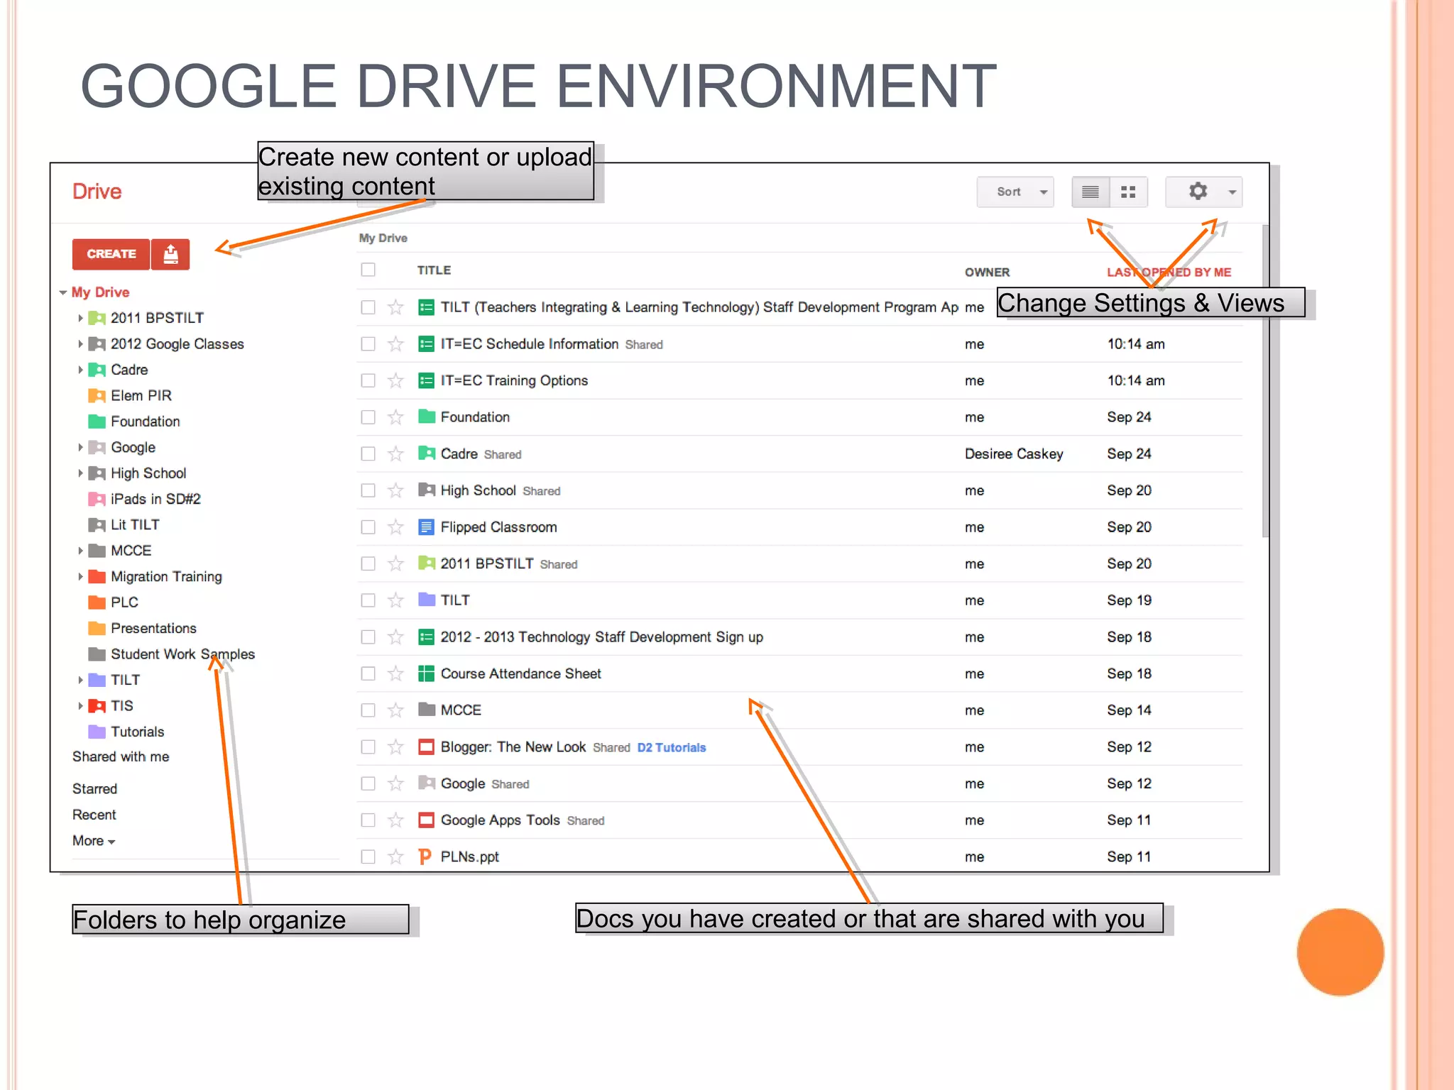The image size is (1454, 1090).
Task: Select the Presentations folder in sidebar
Action: (153, 628)
